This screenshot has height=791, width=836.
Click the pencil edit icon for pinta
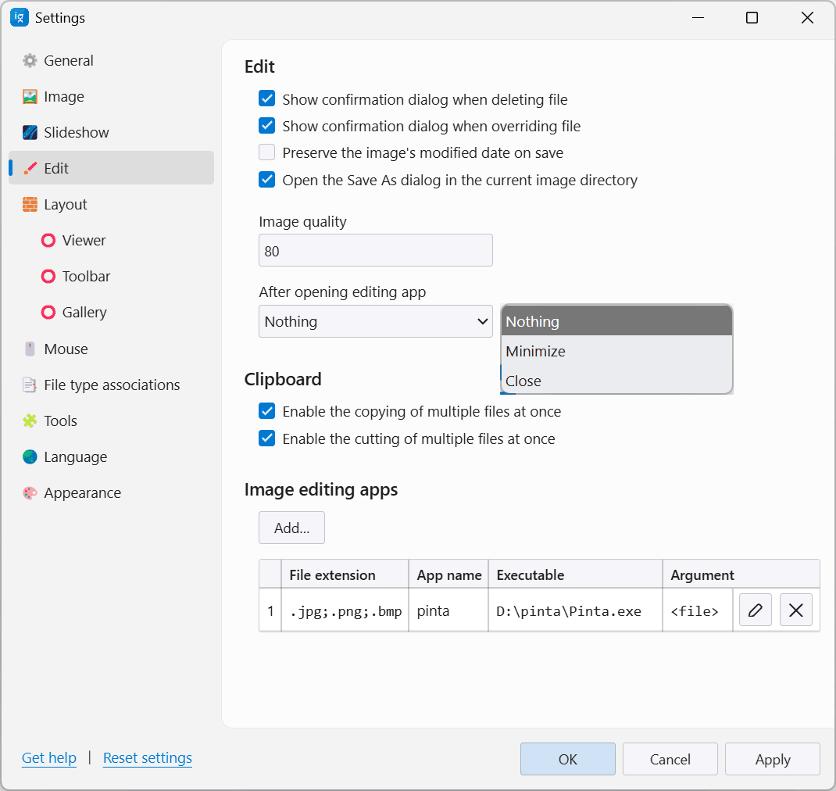(x=755, y=610)
